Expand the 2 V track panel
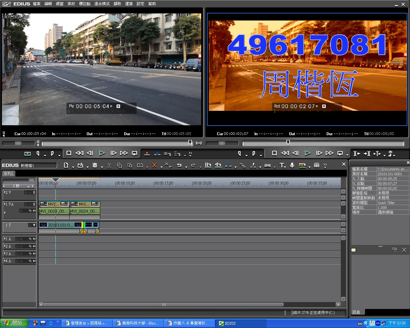The image size is (410, 328). (x=4, y=192)
